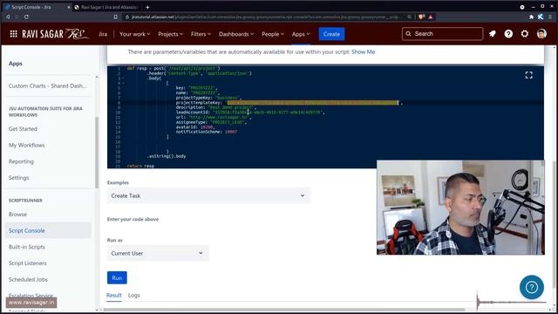Click the 'return resp' line in editor
This screenshot has width=558, height=314.
140,166
